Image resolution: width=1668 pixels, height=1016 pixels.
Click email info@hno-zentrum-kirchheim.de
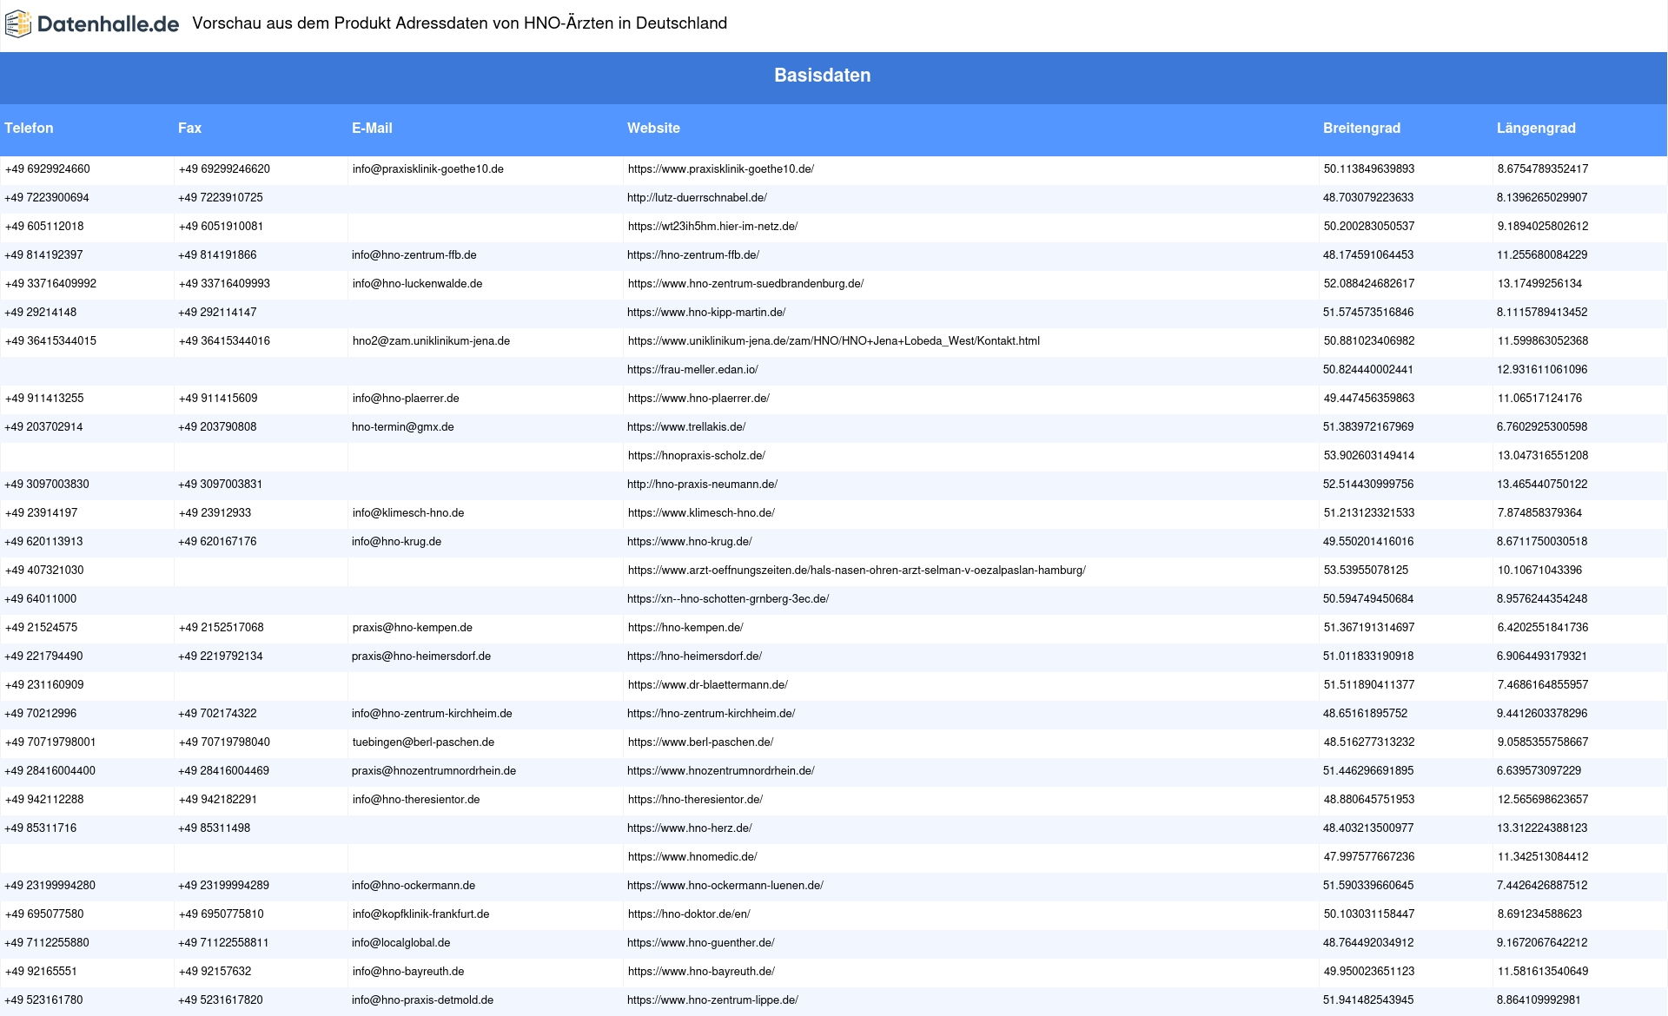coord(432,714)
